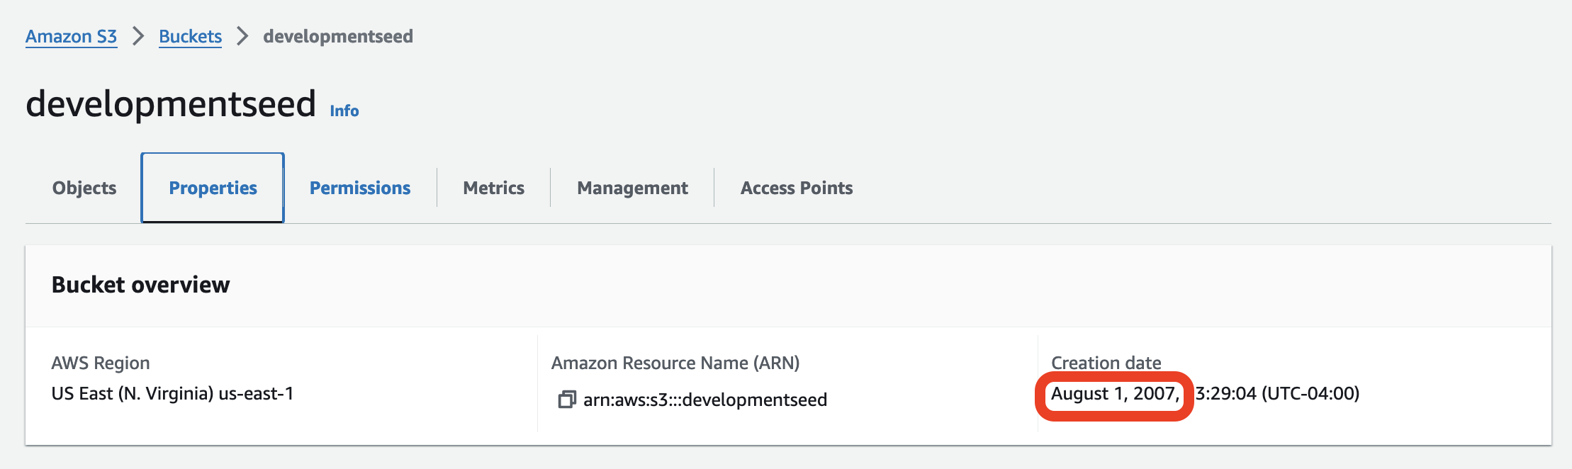1572x469 pixels.
Task: Copy the bucket ARN with the copy icon
Action: pyautogui.click(x=566, y=400)
